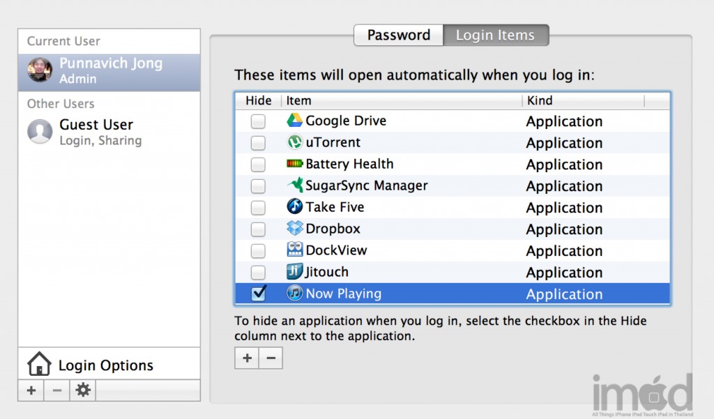Click the SugarSync Manager hummingbird icon
The image size is (714, 419).
pos(294,185)
